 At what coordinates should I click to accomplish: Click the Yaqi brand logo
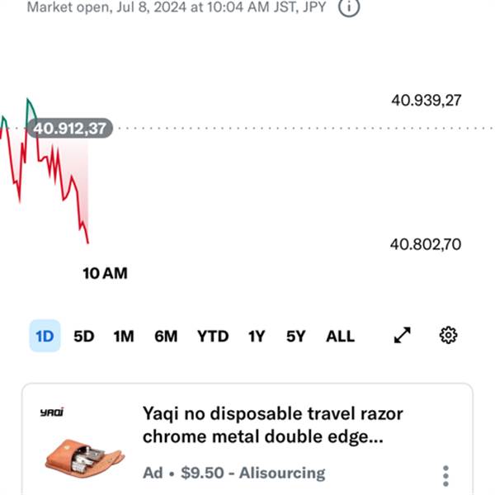[x=52, y=412]
